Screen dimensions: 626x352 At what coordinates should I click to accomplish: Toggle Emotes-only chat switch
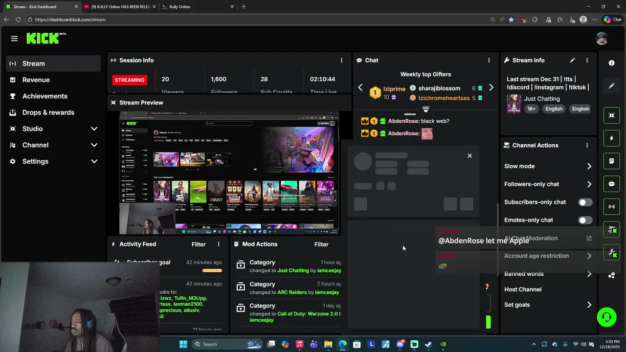[x=585, y=220]
